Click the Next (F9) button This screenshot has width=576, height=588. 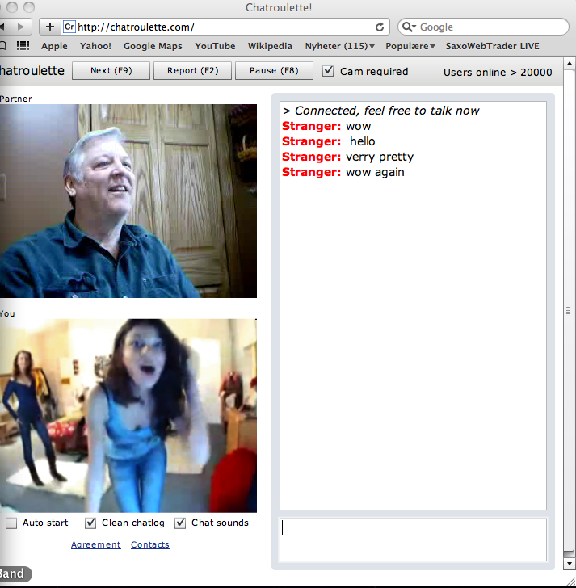[x=111, y=70]
